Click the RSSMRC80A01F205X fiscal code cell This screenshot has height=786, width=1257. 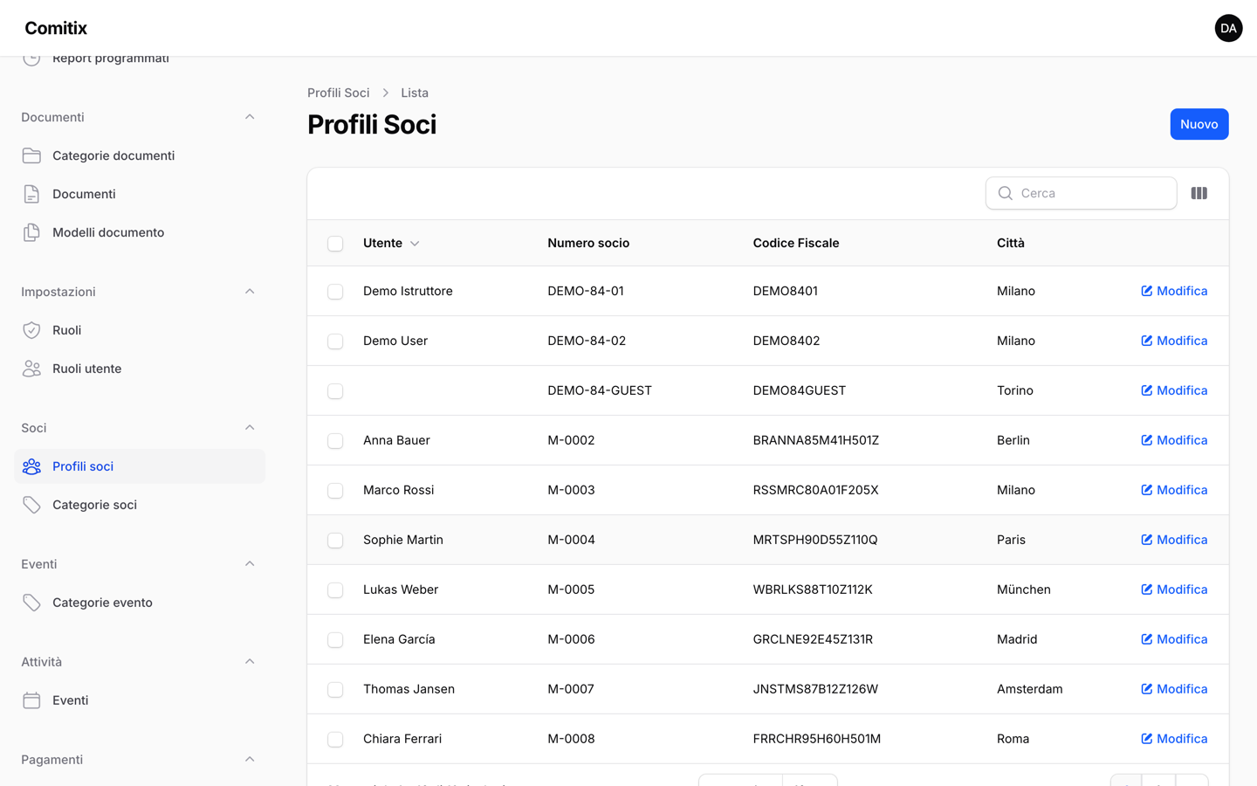click(815, 490)
